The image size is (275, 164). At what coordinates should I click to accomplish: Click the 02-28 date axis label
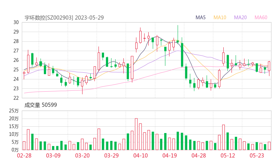coord(24,155)
